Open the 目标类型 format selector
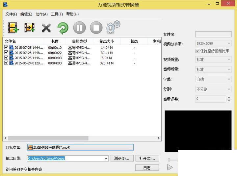 pyautogui.click(x=80, y=147)
